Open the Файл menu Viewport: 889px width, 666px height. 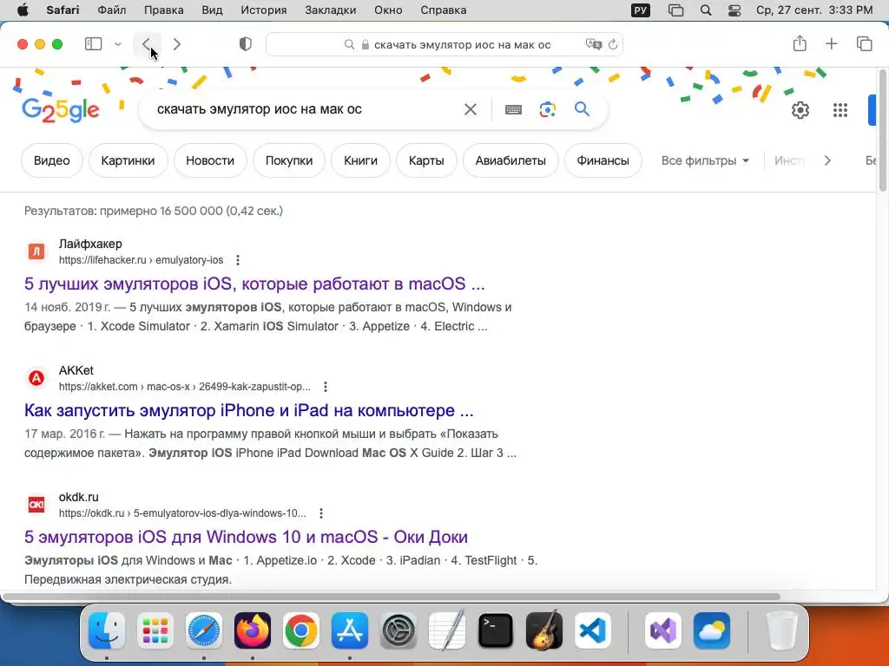pos(112,10)
